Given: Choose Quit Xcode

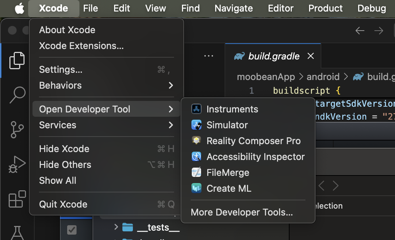Looking at the screenshot, I should tap(106, 204).
